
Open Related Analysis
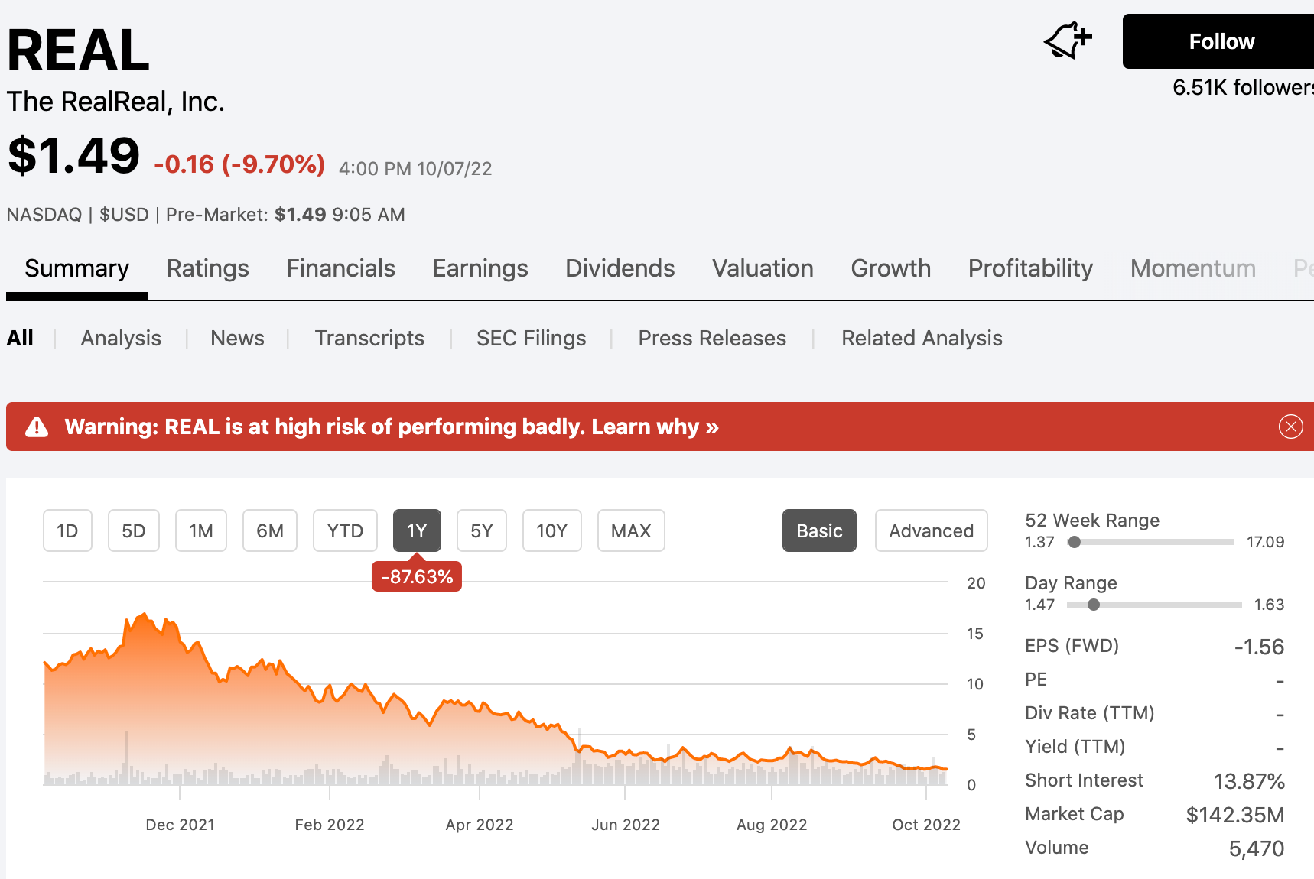[922, 338]
